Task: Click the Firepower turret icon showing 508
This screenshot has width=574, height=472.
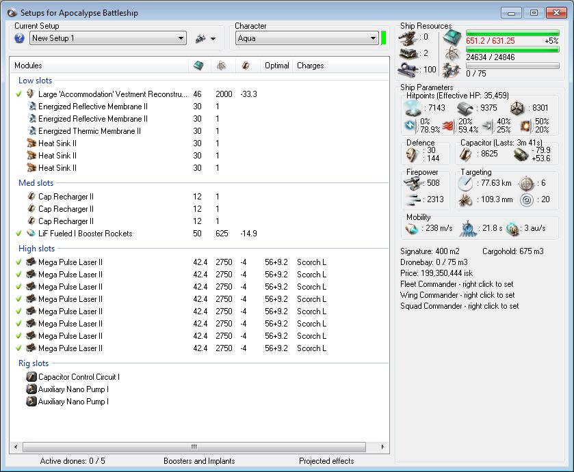Action: 413,183
